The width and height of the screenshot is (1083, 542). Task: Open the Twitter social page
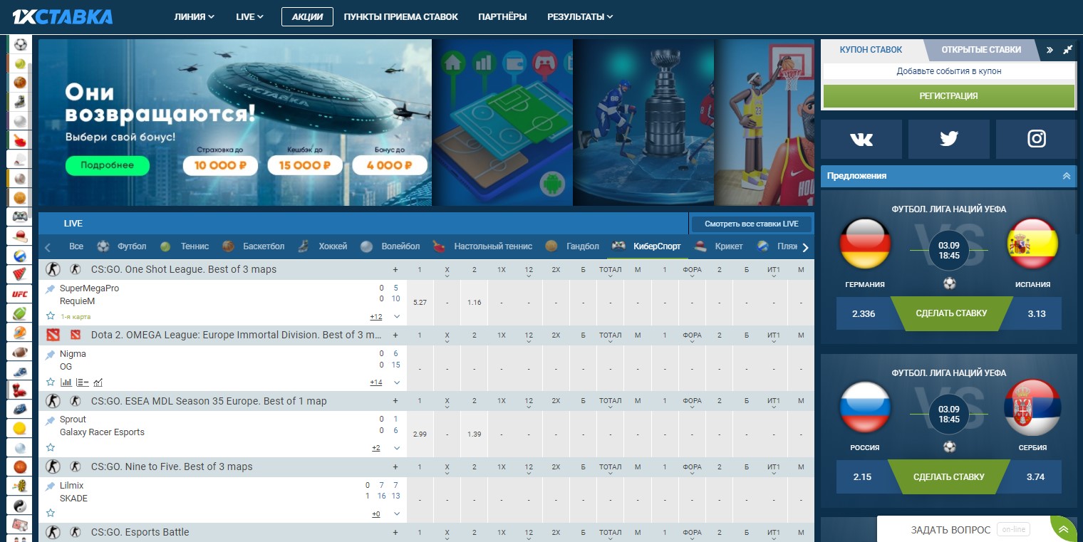949,139
